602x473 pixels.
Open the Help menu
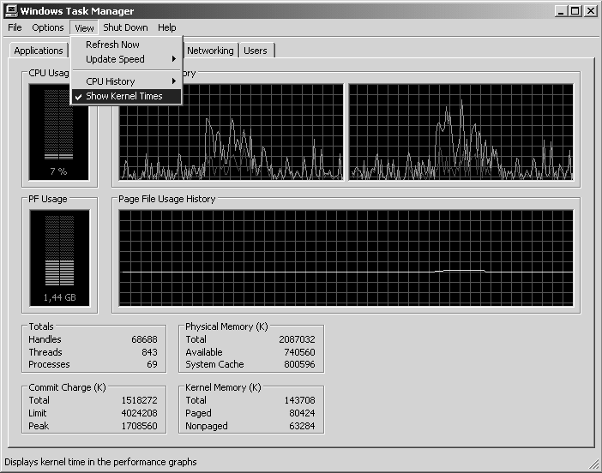(x=166, y=27)
